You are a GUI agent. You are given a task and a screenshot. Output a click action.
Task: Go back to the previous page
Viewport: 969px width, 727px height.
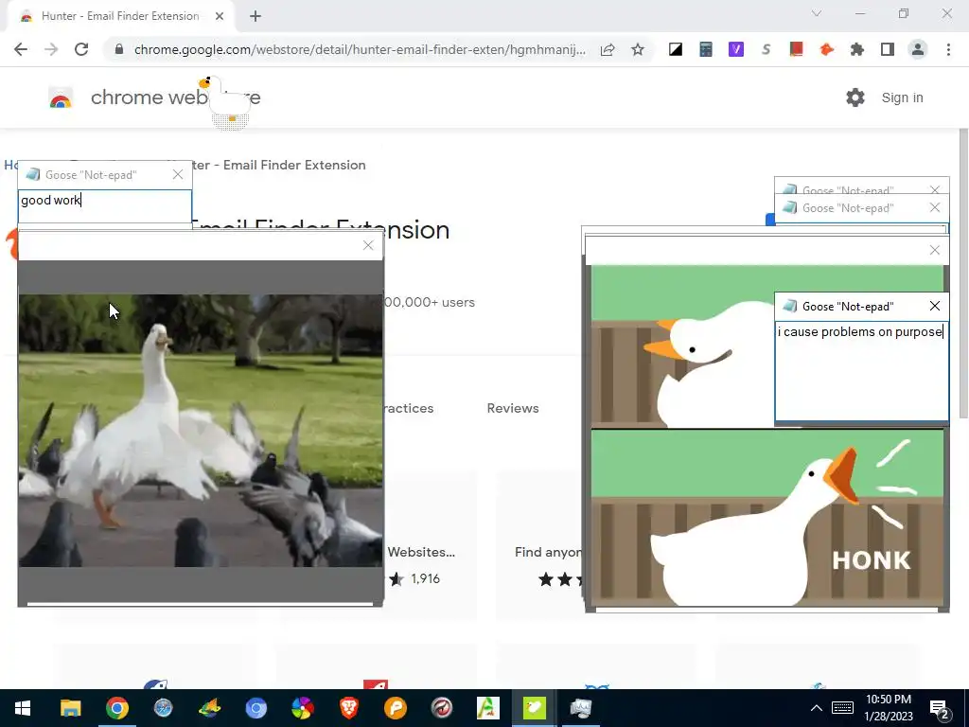21,49
